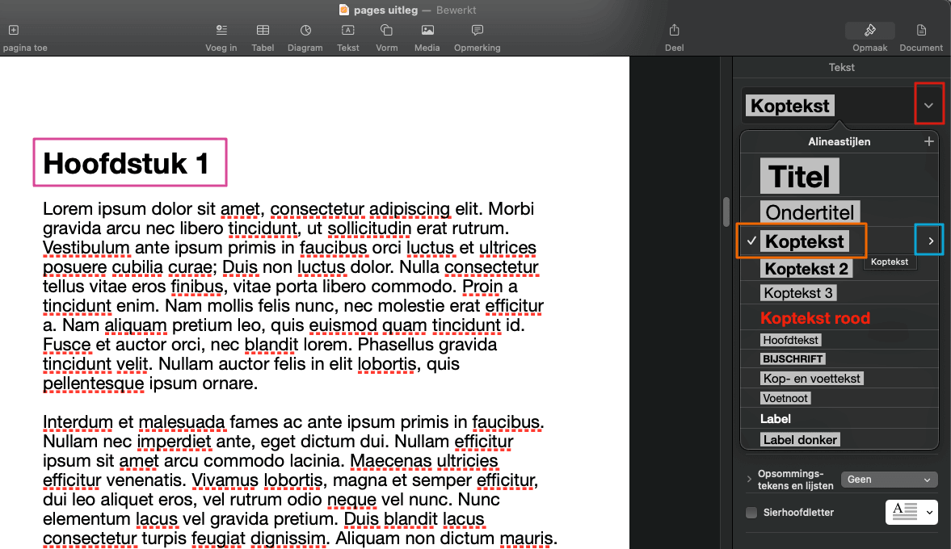The width and height of the screenshot is (951, 549).
Task: Click the Sierhoofdletter label
Action: click(798, 513)
